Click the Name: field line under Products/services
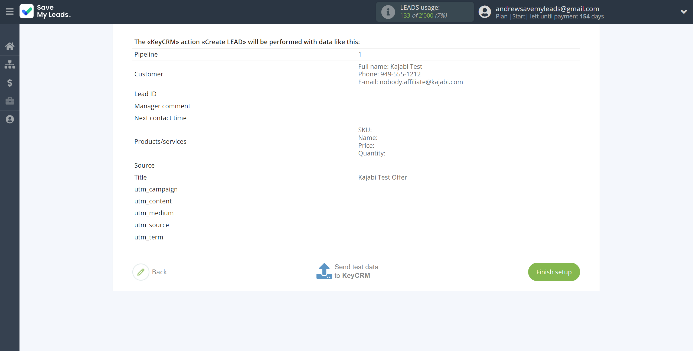693x351 pixels. [368, 138]
